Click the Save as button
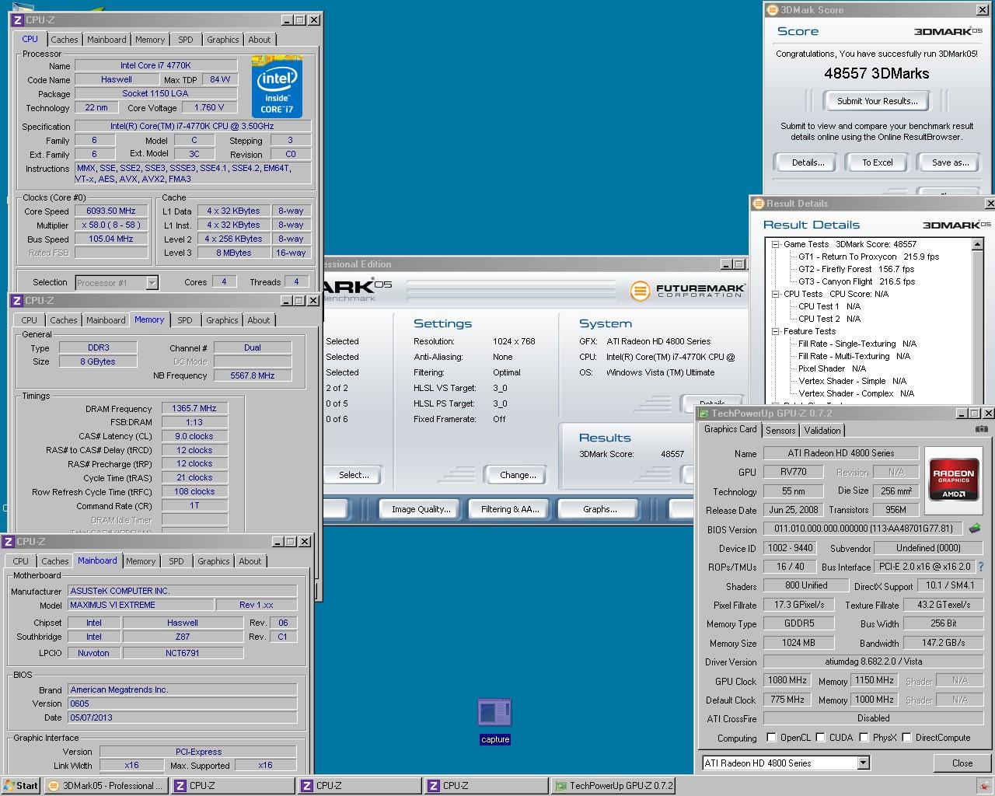 coord(951,162)
